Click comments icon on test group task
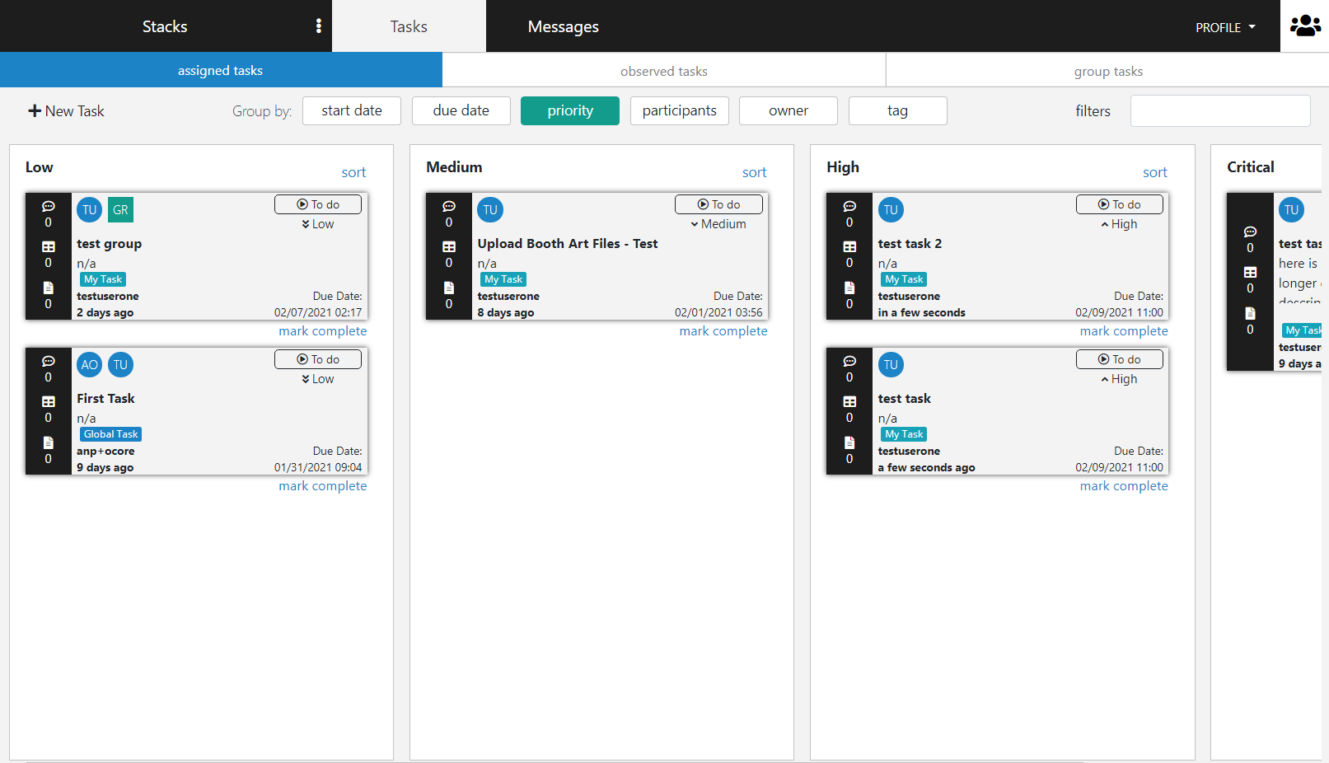The height and width of the screenshot is (763, 1329). [49, 206]
